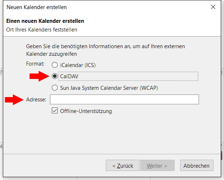Screen dimensions: 224x180
Task: Click the Weiter button
Action: pos(157,166)
